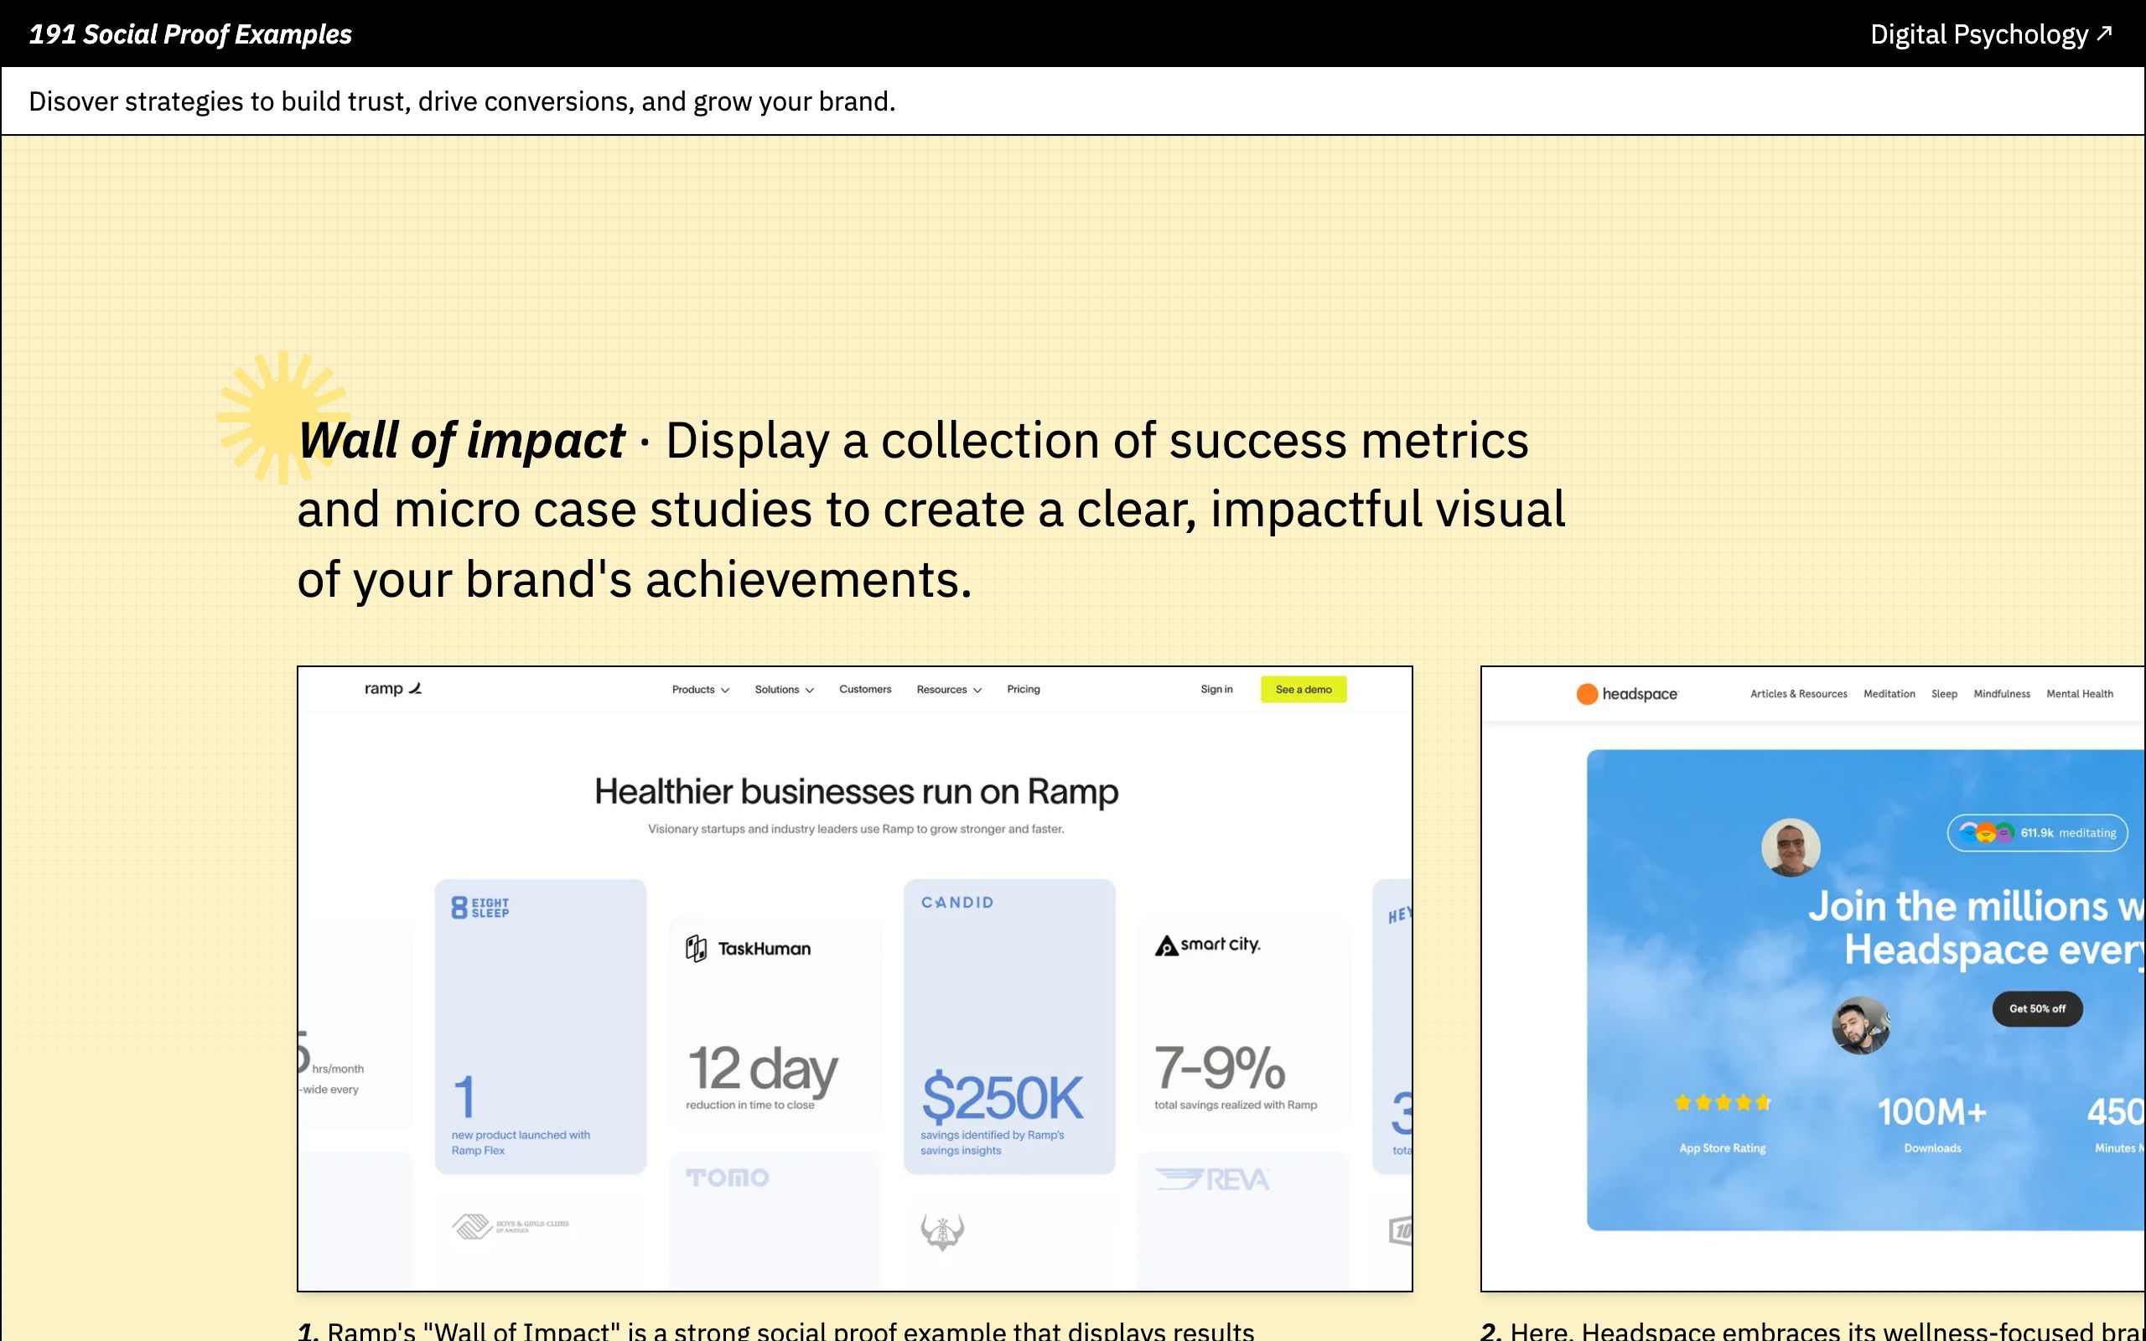
Task: Click the older man's avatar photo
Action: coord(1791,847)
